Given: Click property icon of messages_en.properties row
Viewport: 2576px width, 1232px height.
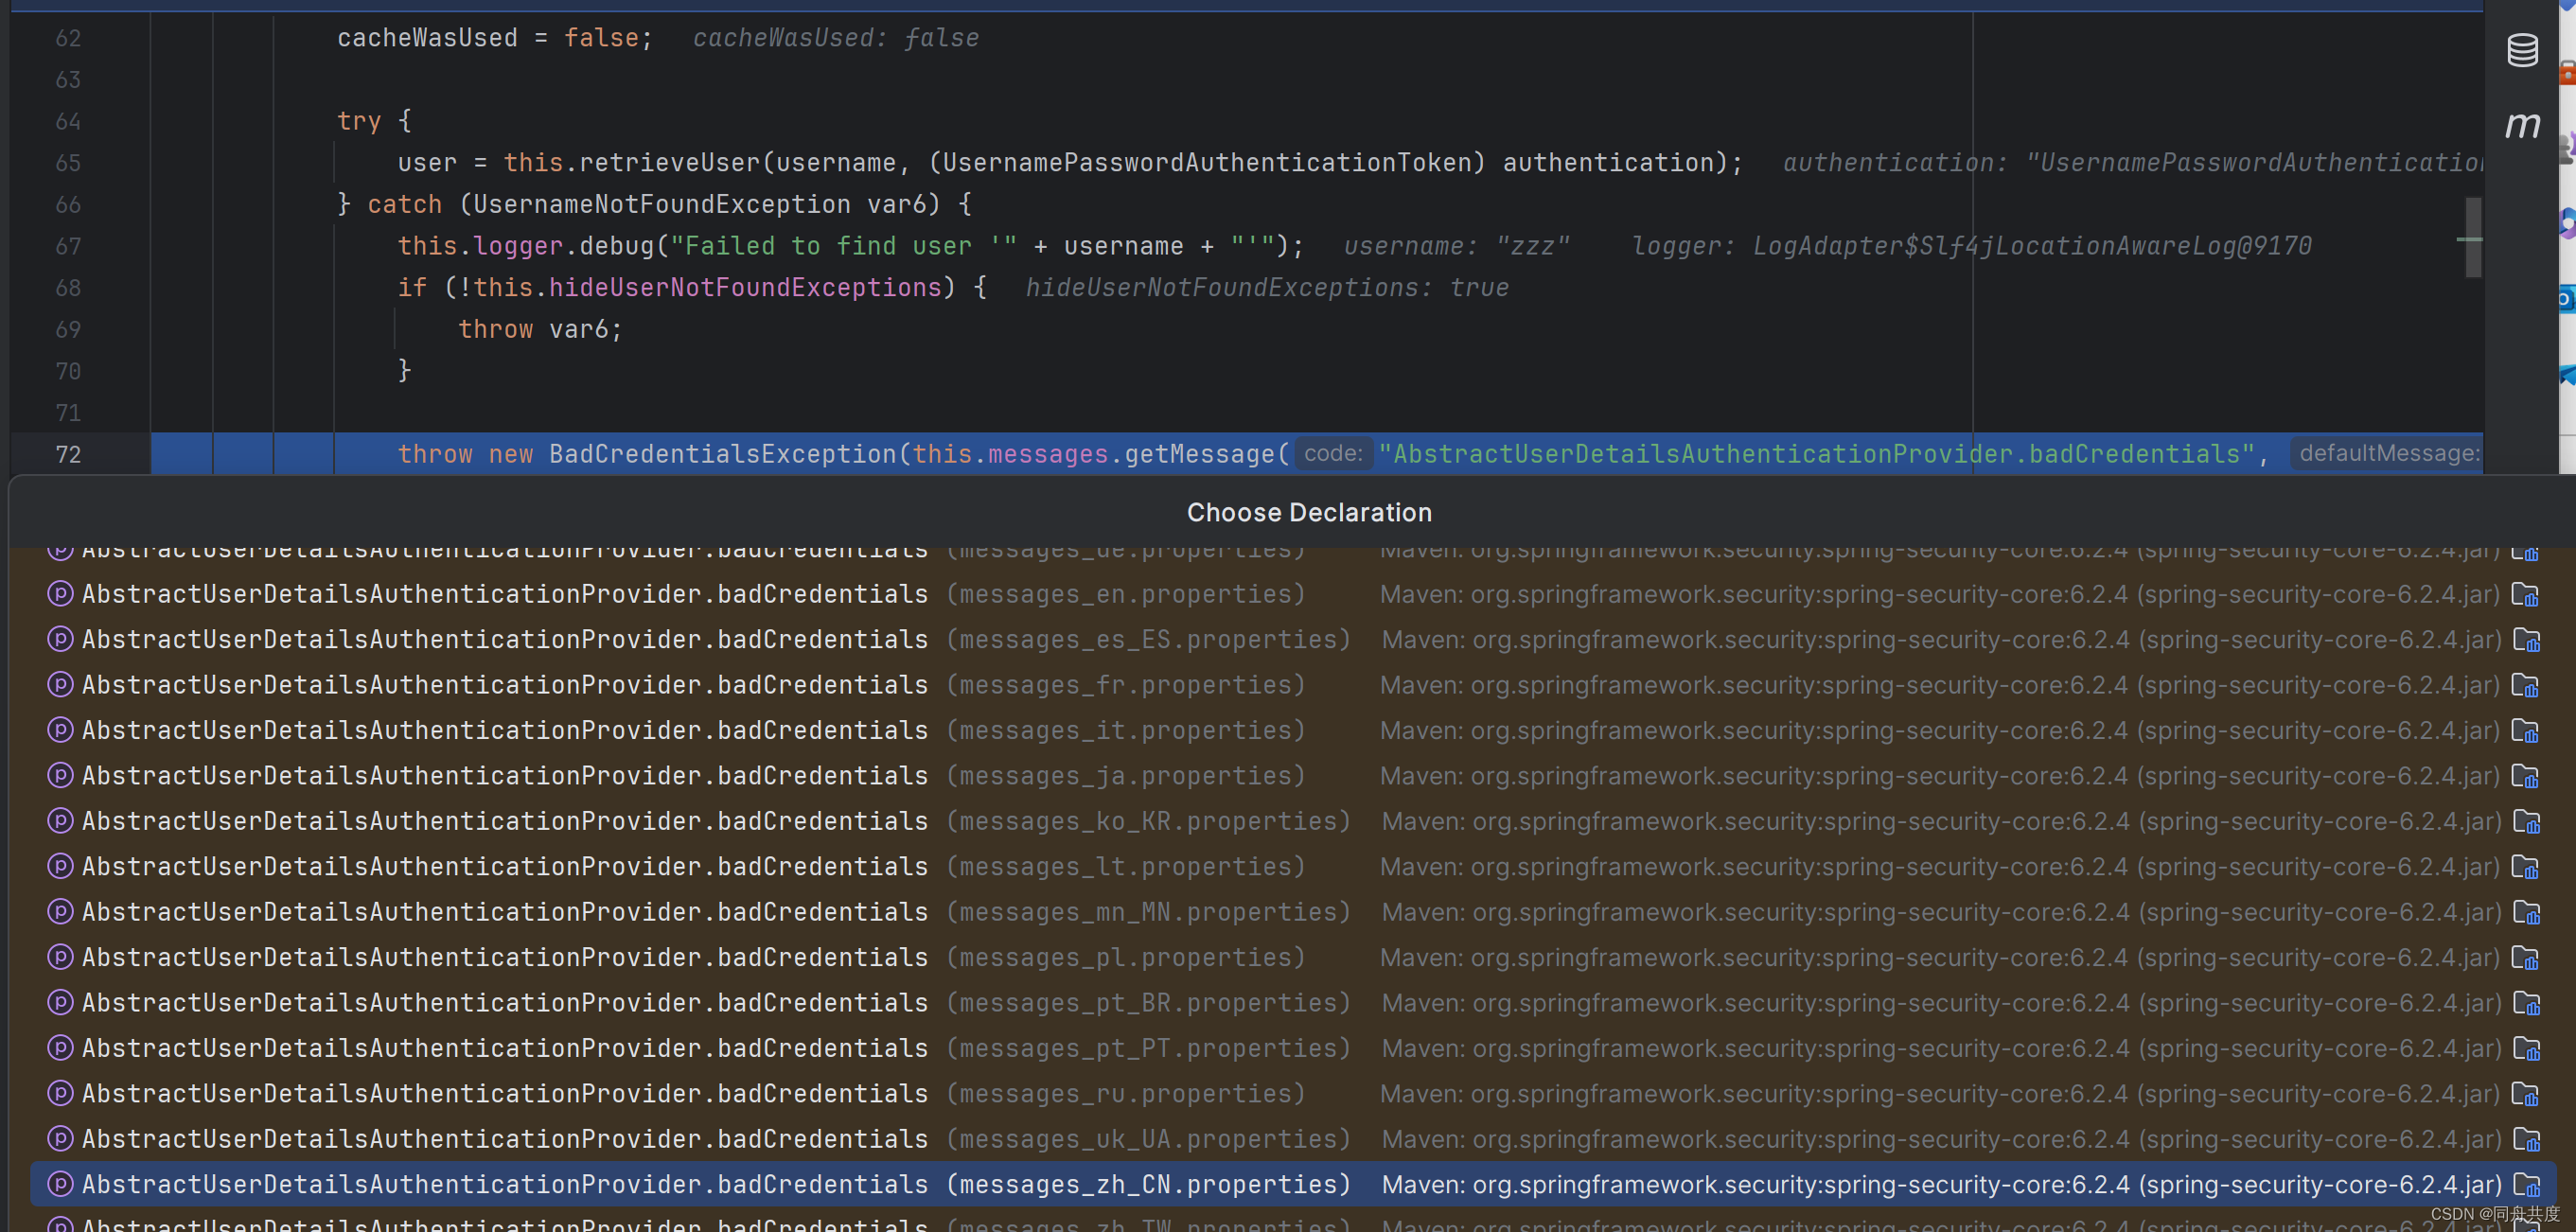Looking at the screenshot, I should (60, 593).
